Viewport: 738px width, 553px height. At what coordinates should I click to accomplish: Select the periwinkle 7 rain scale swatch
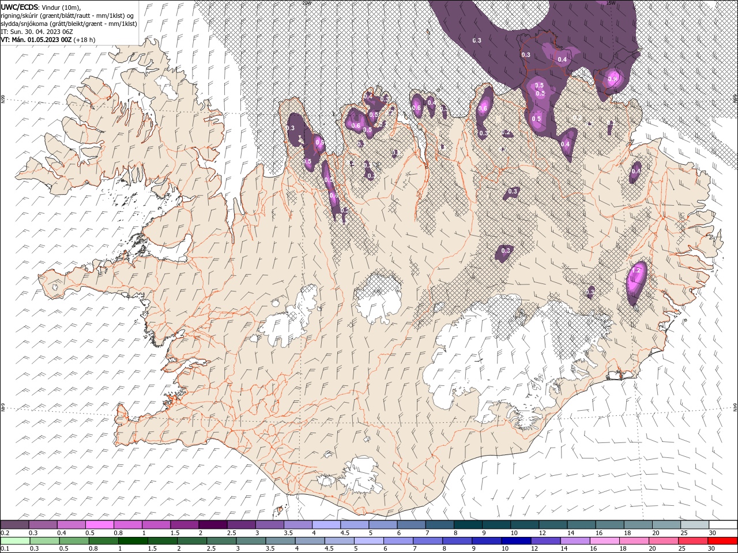pos(427,541)
